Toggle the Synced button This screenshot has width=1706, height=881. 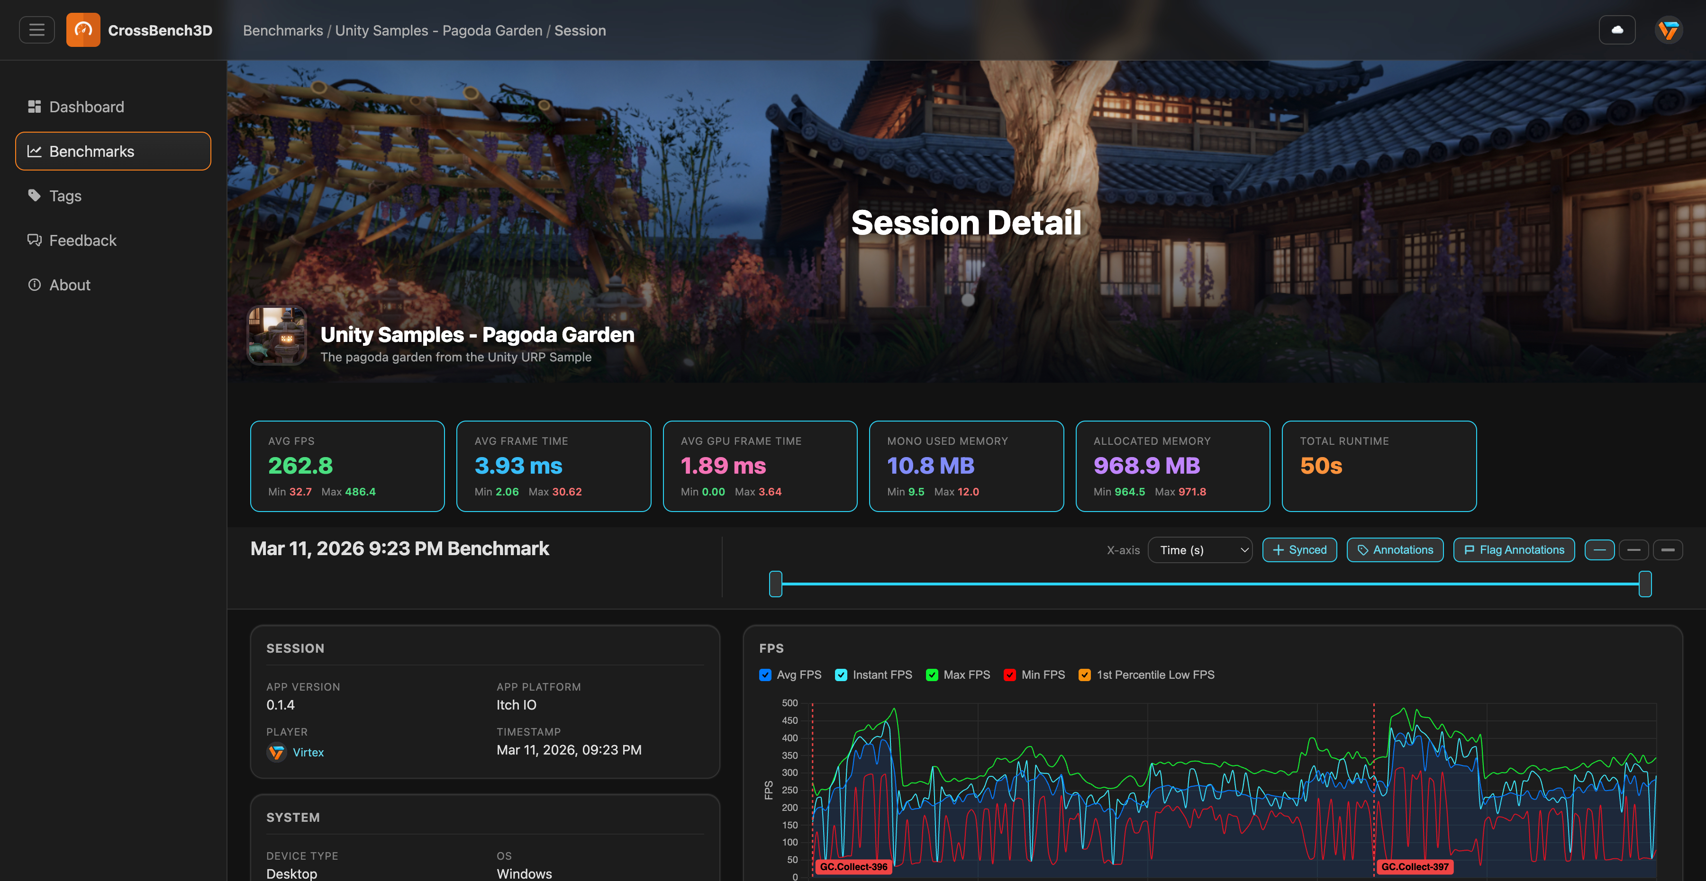(1299, 550)
